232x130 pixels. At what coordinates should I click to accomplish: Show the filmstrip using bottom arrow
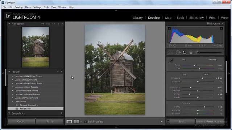click(116, 127)
